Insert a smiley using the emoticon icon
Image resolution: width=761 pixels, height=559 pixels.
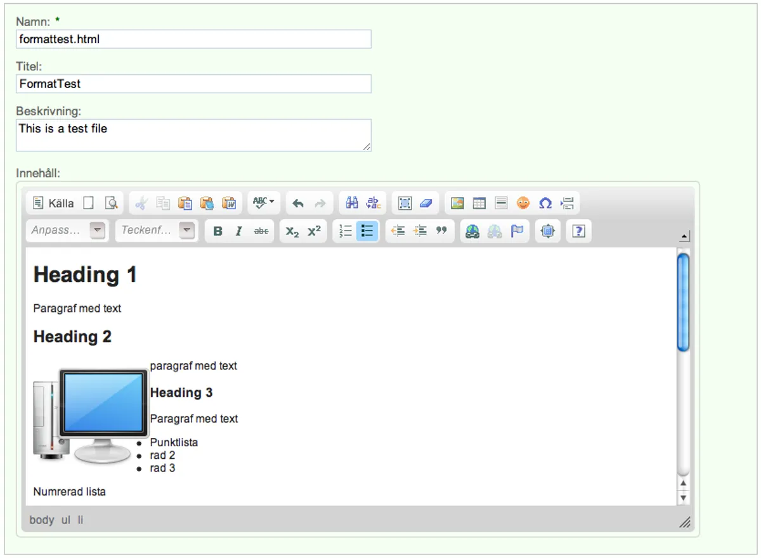(523, 203)
